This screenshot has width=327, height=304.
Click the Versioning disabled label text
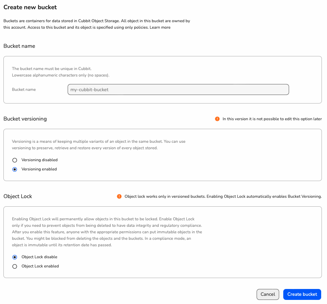(39, 160)
